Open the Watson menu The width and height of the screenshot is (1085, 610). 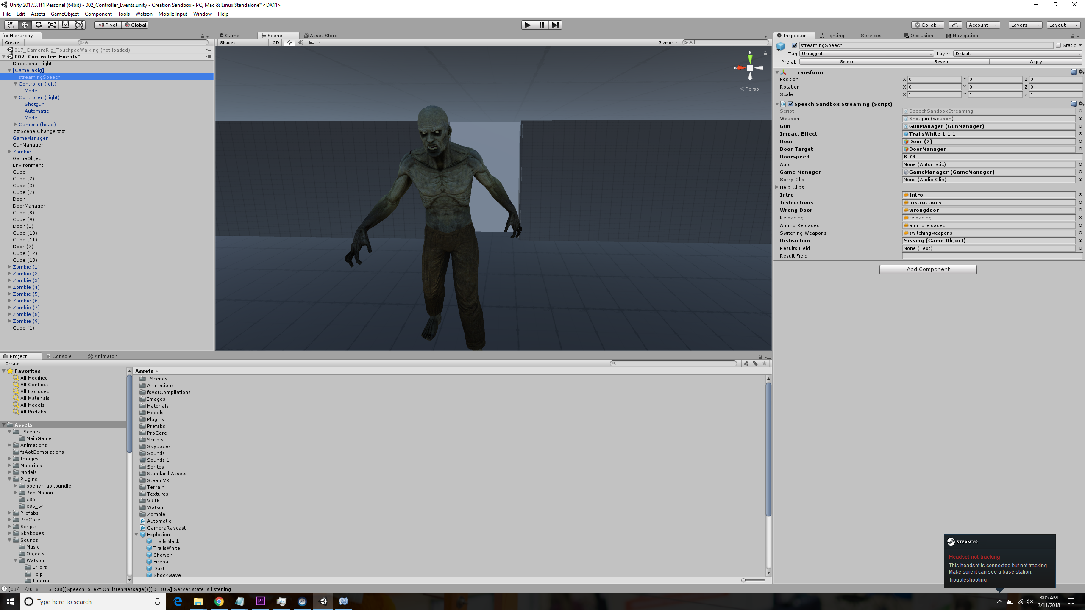[144, 14]
